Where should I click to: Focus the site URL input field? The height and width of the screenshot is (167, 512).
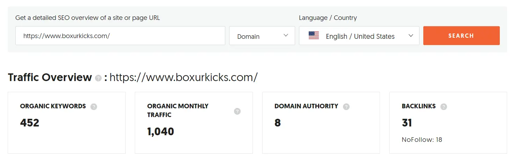pos(120,36)
